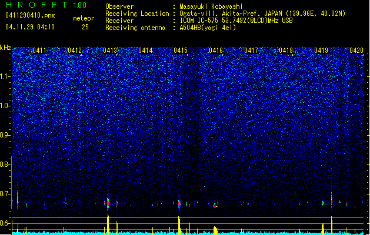Select antenna text A504HB(yagi 4el)
This screenshot has height=235, width=370.
pos(208,28)
